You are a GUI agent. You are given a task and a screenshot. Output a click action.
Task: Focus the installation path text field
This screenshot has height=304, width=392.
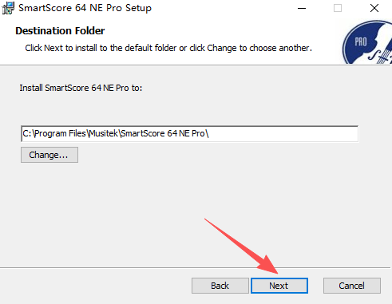pyautogui.click(x=189, y=133)
